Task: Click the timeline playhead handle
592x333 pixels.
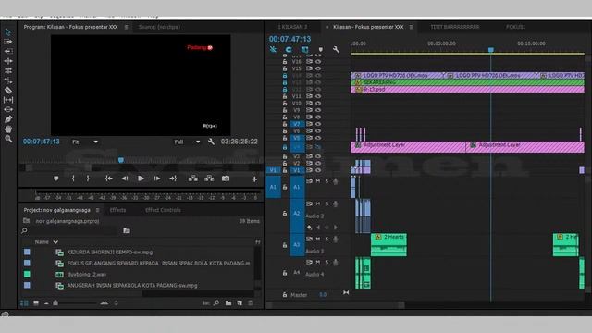Action: coord(491,50)
